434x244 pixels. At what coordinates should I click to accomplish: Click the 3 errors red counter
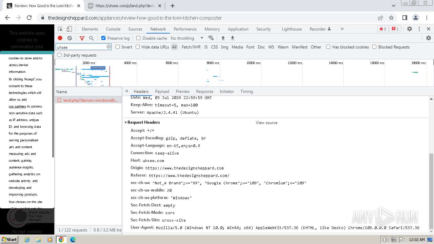click(x=383, y=29)
